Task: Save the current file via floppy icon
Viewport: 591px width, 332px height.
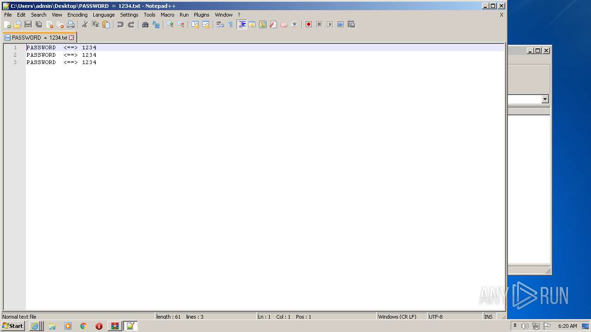Action: 28,24
